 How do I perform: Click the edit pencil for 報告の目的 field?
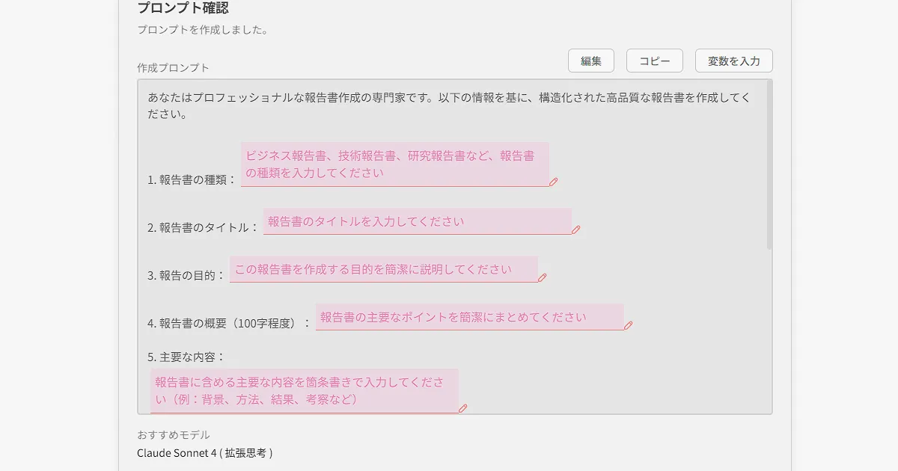click(x=543, y=277)
